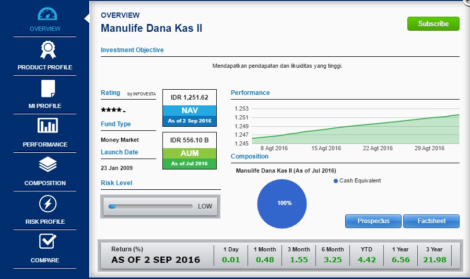Screen dimensions: 470x279
Task: Click the four-star rating
Action: click(113, 110)
